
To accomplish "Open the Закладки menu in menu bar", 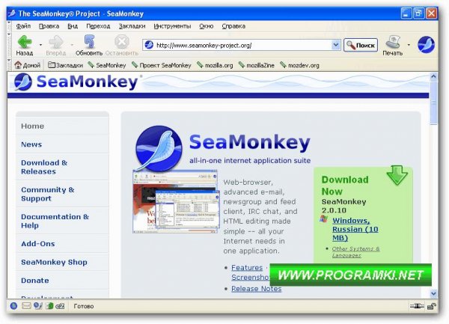I will (x=132, y=26).
